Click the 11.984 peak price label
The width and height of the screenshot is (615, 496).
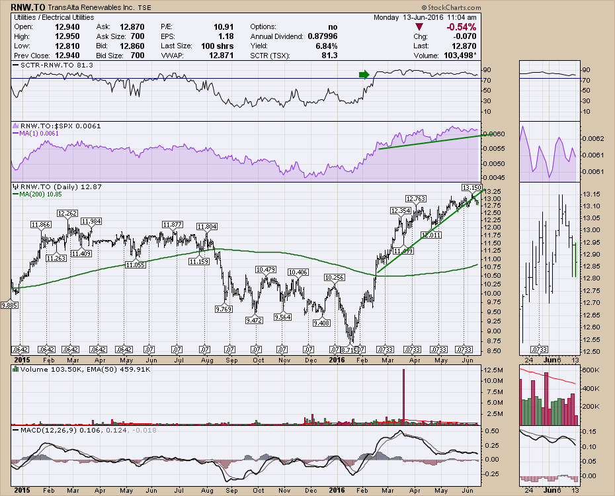click(91, 222)
